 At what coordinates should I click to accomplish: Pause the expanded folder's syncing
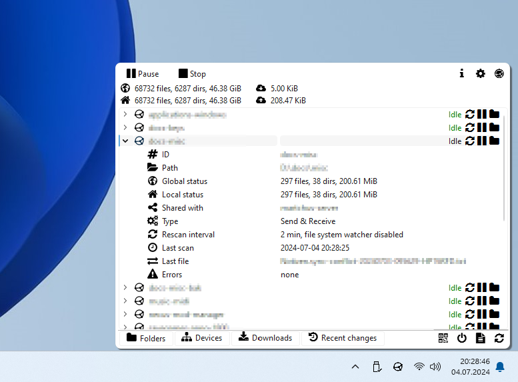point(482,141)
